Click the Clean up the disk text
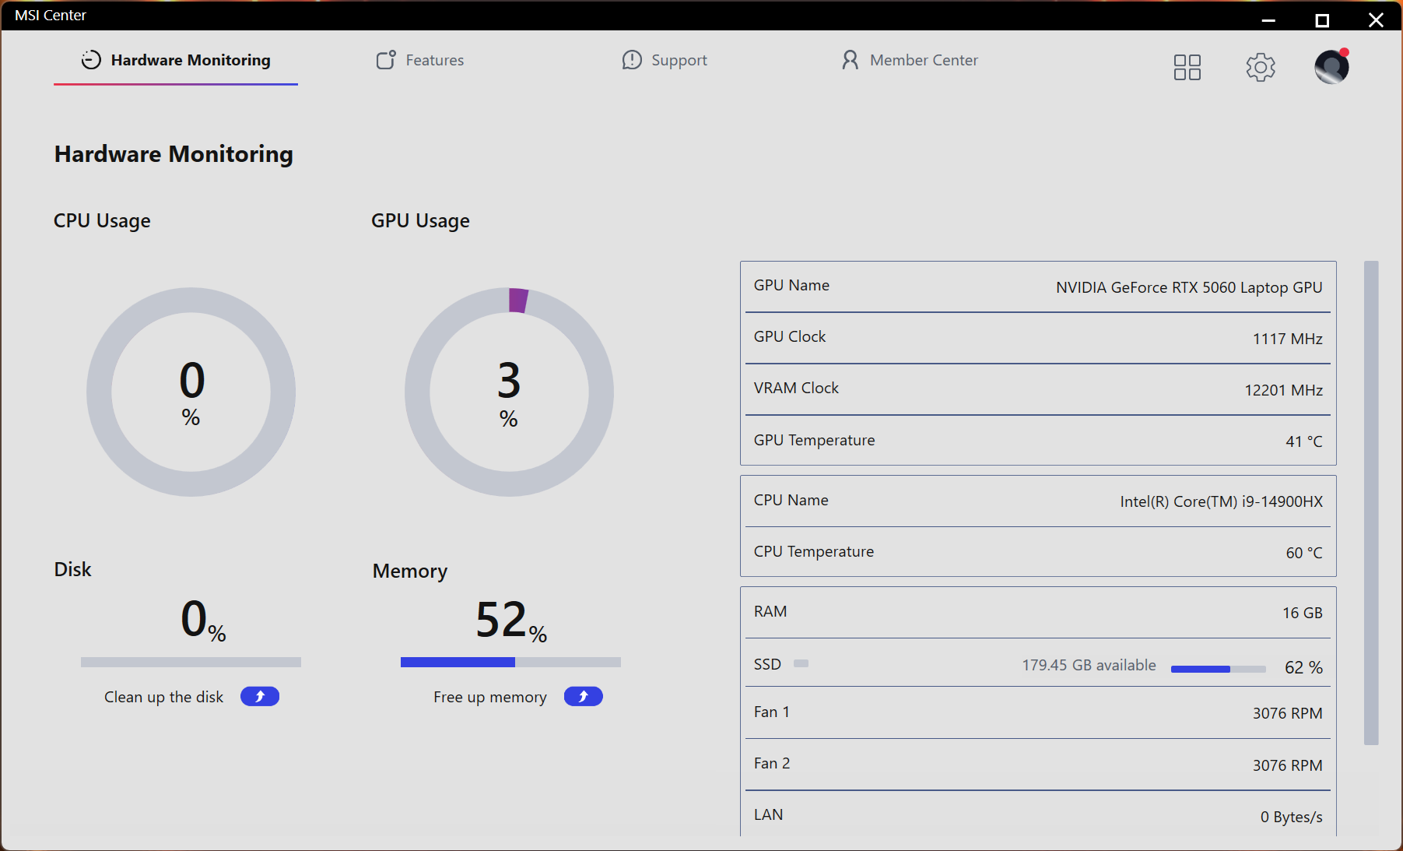The width and height of the screenshot is (1403, 851). coord(163,697)
